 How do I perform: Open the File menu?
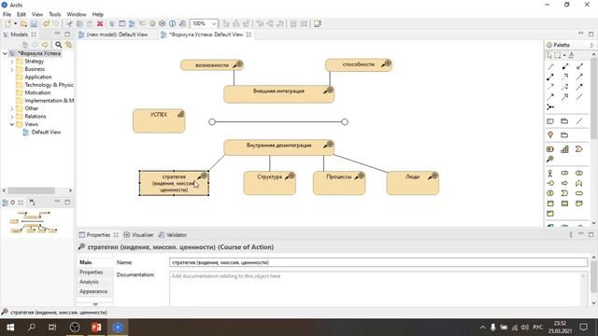(7, 14)
